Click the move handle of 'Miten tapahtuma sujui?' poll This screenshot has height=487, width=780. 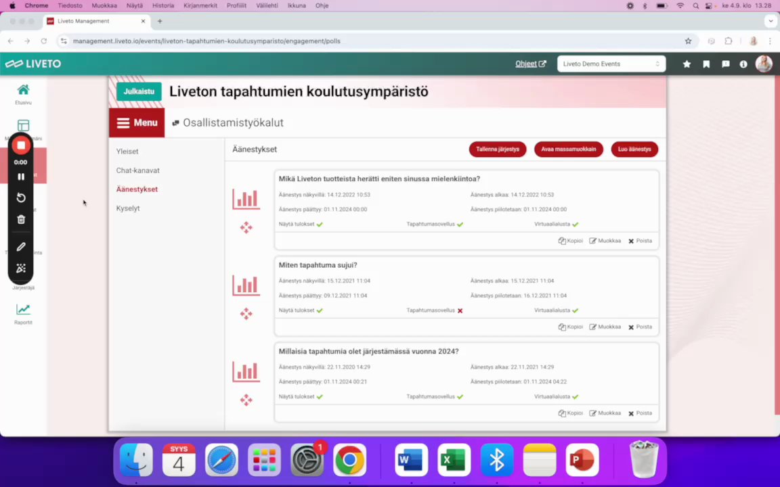pyautogui.click(x=246, y=314)
